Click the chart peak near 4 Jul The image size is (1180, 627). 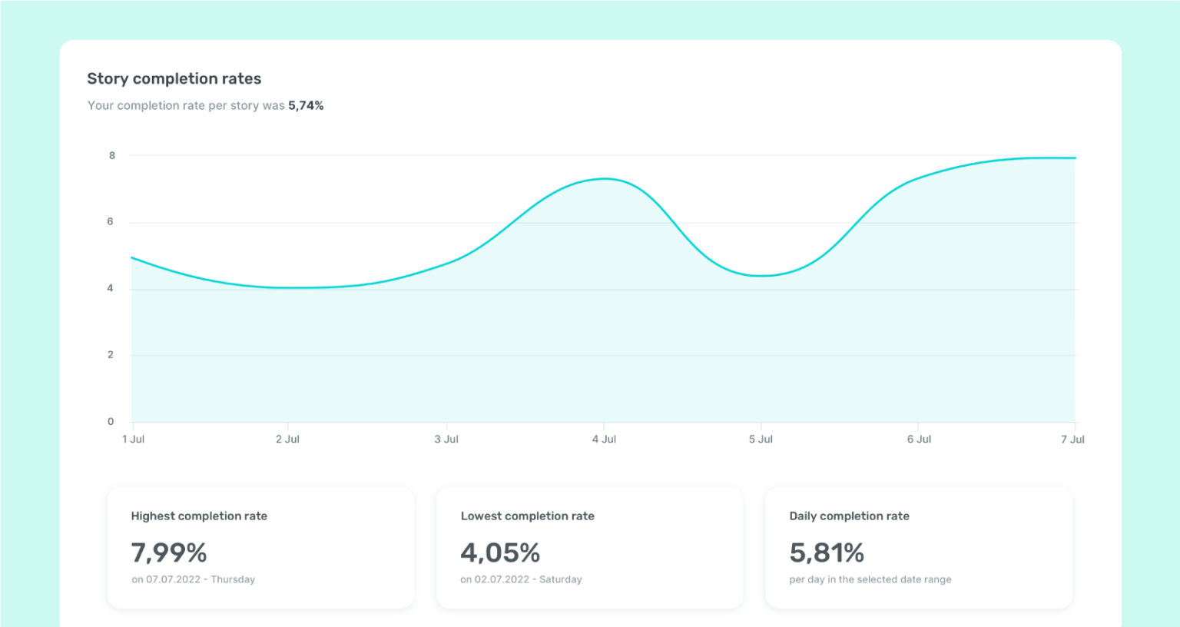pyautogui.click(x=605, y=179)
